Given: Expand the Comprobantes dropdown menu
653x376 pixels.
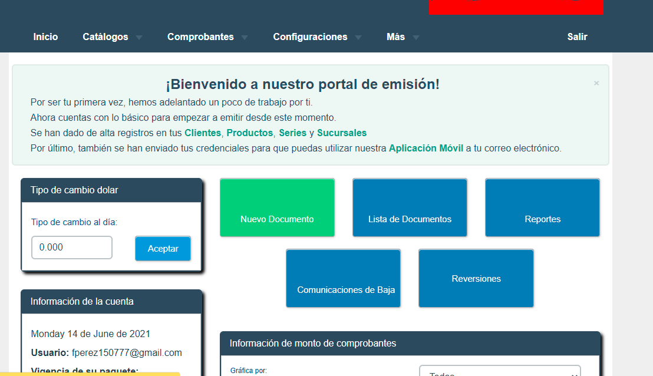Looking at the screenshot, I should [x=207, y=37].
